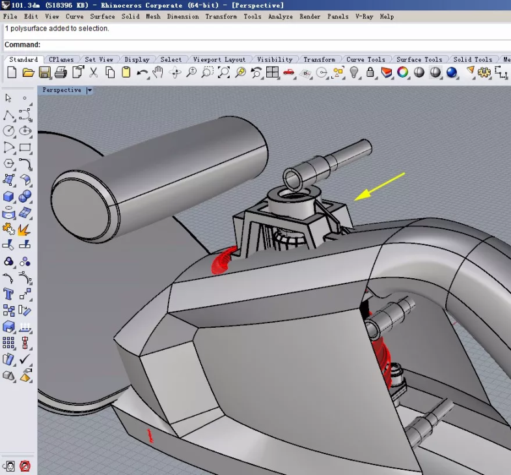Switch to the Viewport Layout tab
This screenshot has width=511, height=475.
click(x=219, y=59)
